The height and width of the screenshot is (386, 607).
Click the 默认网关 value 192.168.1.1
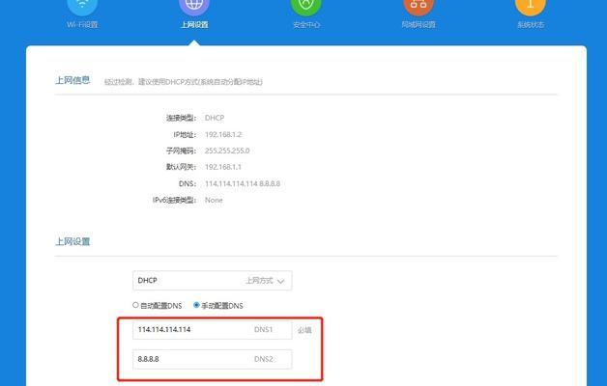click(x=223, y=167)
